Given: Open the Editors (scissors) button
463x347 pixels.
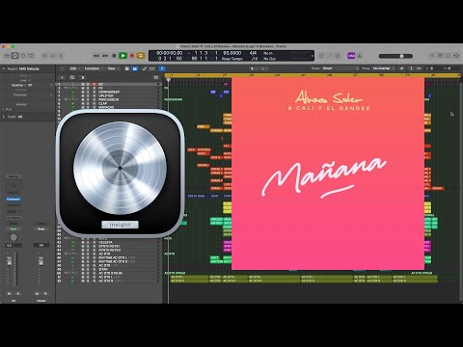Looking at the screenshot, I should pos(61,56).
